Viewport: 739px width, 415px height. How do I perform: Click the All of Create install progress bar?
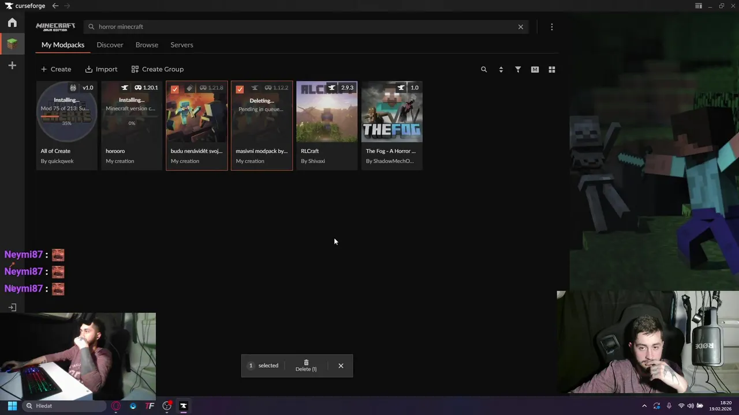[66, 116]
